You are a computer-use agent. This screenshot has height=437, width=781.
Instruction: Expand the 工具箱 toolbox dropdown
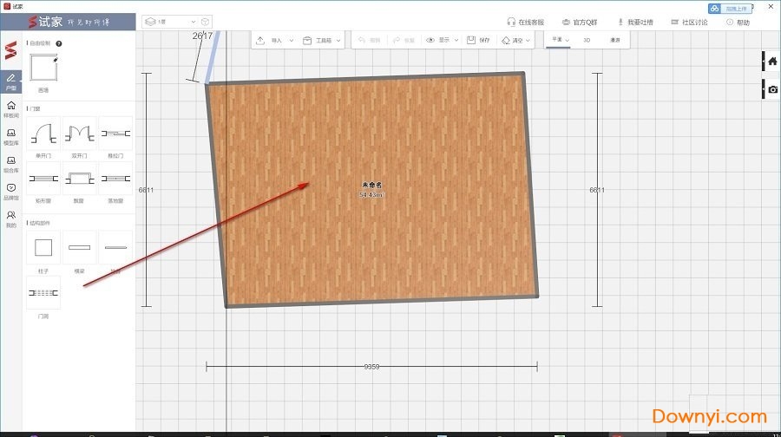pos(322,40)
